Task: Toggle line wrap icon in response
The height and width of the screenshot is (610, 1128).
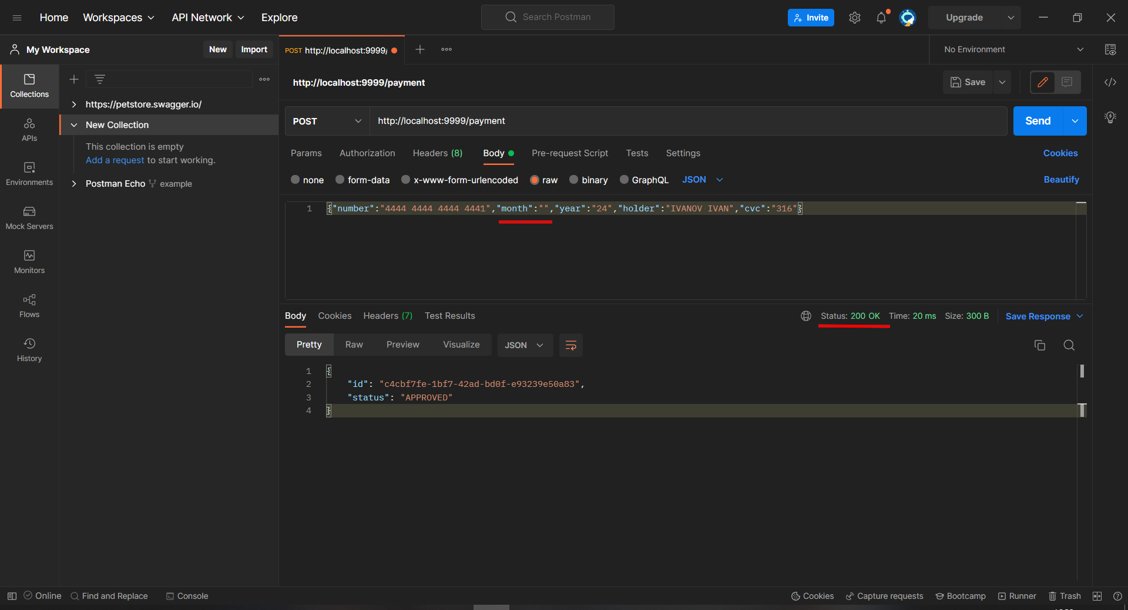Action: (x=570, y=345)
